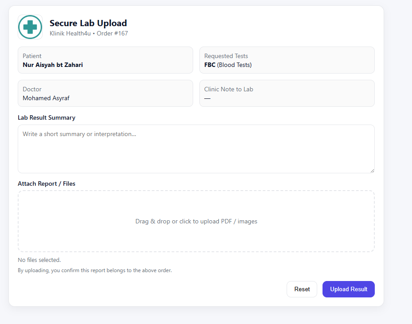The image size is (412, 324).
Task: Click the upload confirmation disclaimer text
Action: tap(96, 270)
